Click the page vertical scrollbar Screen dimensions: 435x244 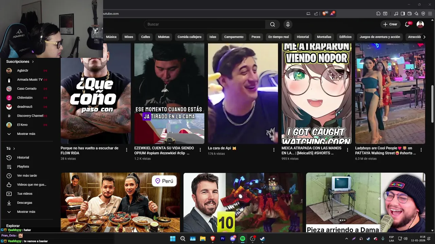pos(432,103)
